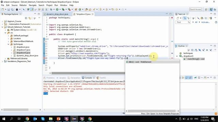
Task: Click the Save icon in main toolbar
Action: [9, 9]
